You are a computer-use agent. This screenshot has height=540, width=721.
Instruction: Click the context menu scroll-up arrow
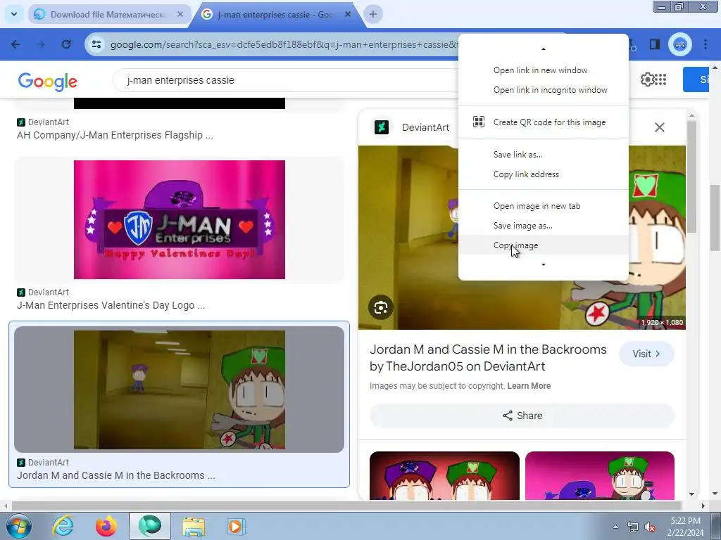click(544, 49)
